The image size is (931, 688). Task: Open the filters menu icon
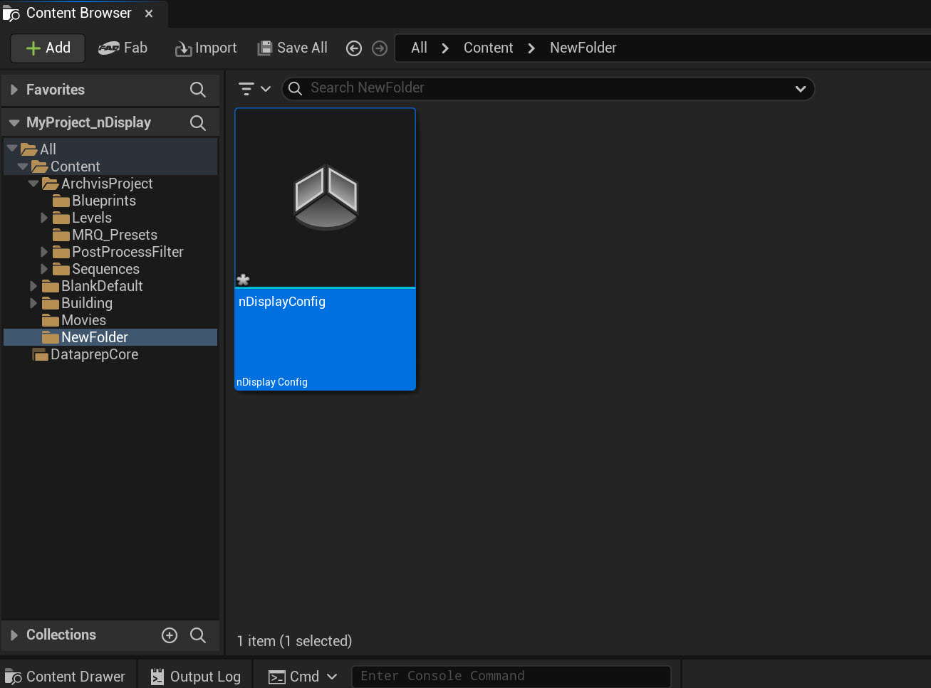pos(254,88)
